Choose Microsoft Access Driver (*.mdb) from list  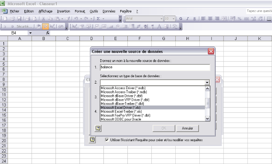[x=123, y=88]
